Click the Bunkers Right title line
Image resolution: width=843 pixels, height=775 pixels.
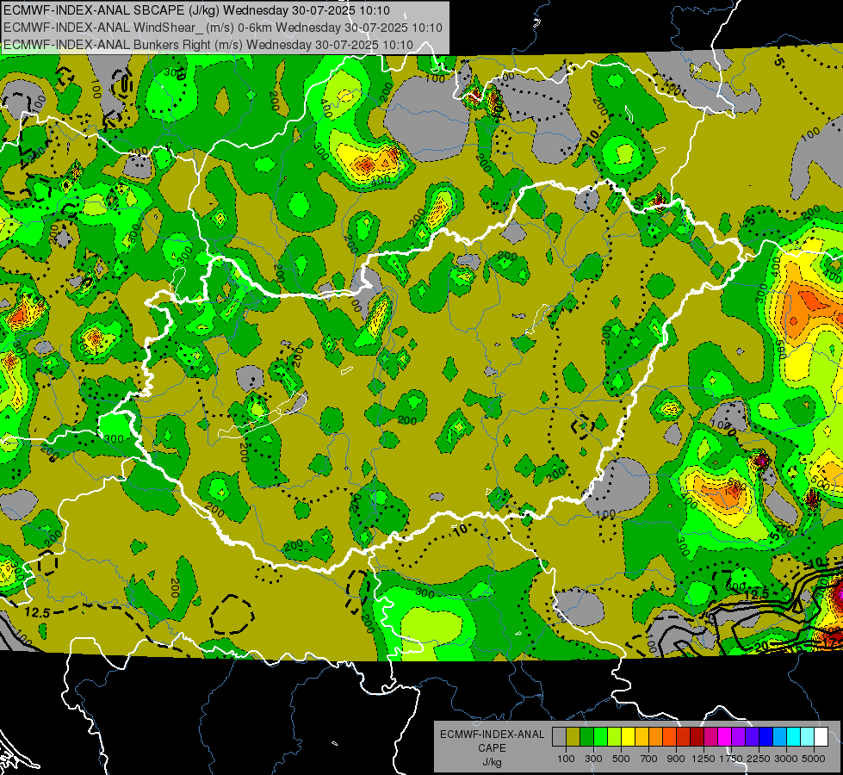(x=208, y=45)
